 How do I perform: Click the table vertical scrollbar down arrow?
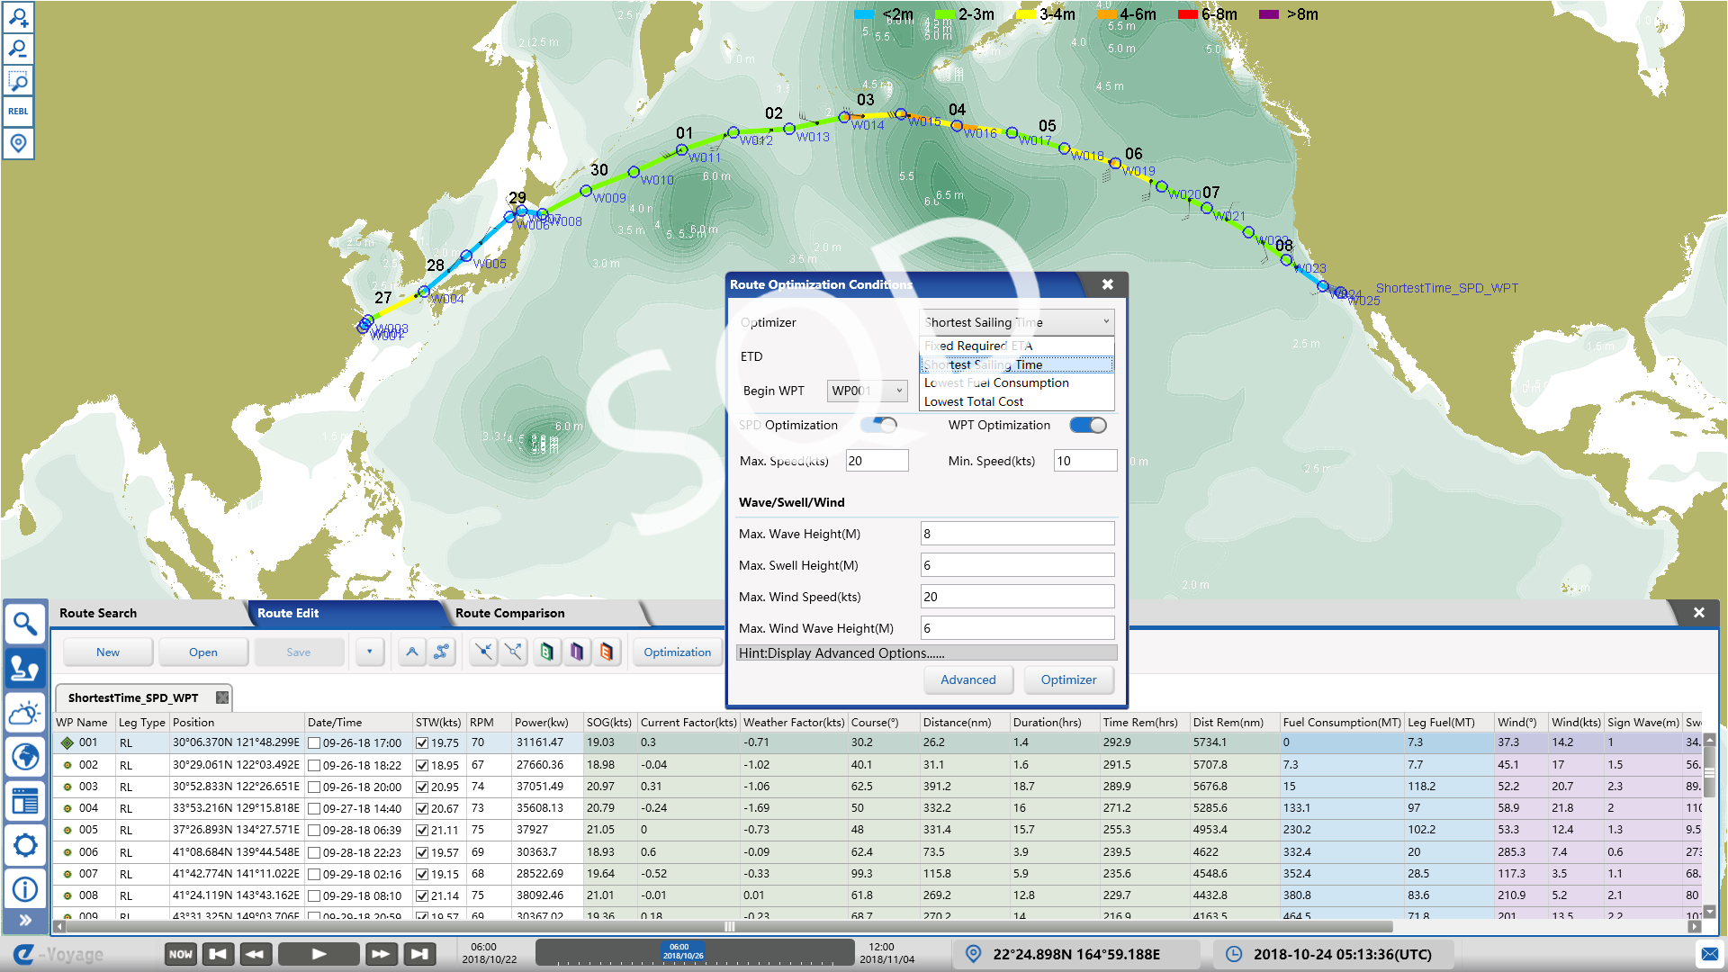1709,911
